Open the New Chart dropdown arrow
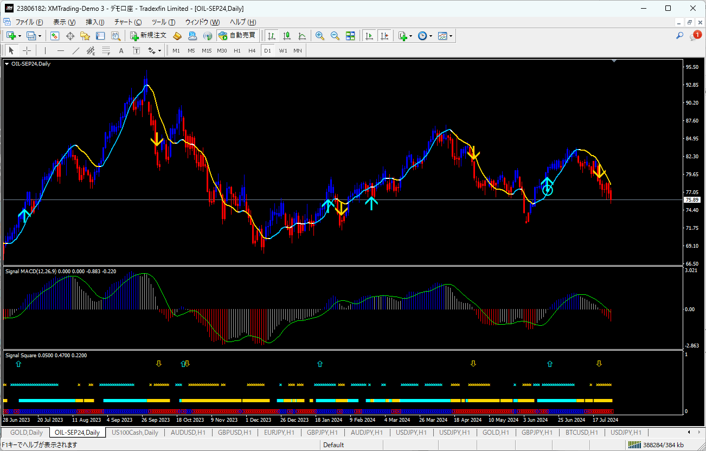706x451 pixels. click(x=20, y=36)
